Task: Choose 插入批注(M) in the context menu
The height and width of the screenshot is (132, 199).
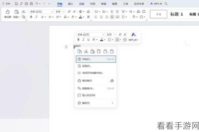Action: 96,95
